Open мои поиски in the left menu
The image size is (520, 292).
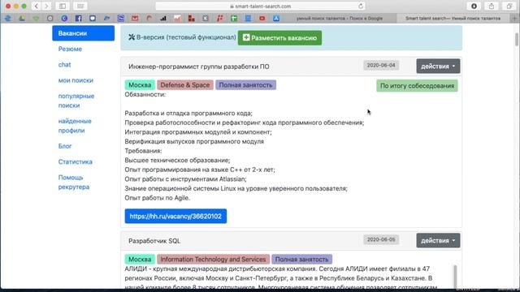[76, 80]
